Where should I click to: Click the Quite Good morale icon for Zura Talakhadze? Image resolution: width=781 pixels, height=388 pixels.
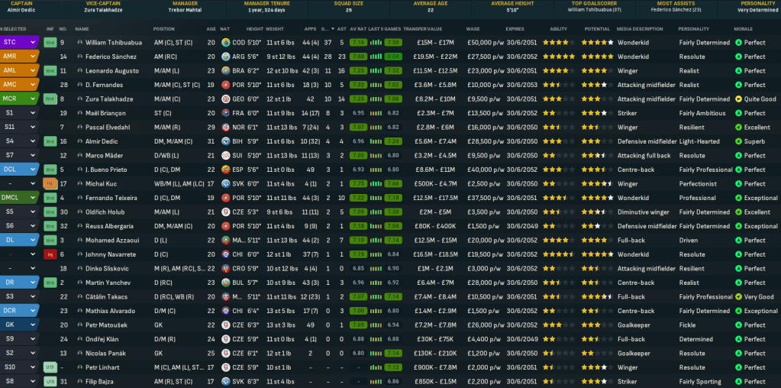(738, 99)
